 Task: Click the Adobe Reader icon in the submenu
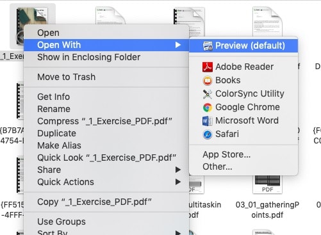point(208,67)
